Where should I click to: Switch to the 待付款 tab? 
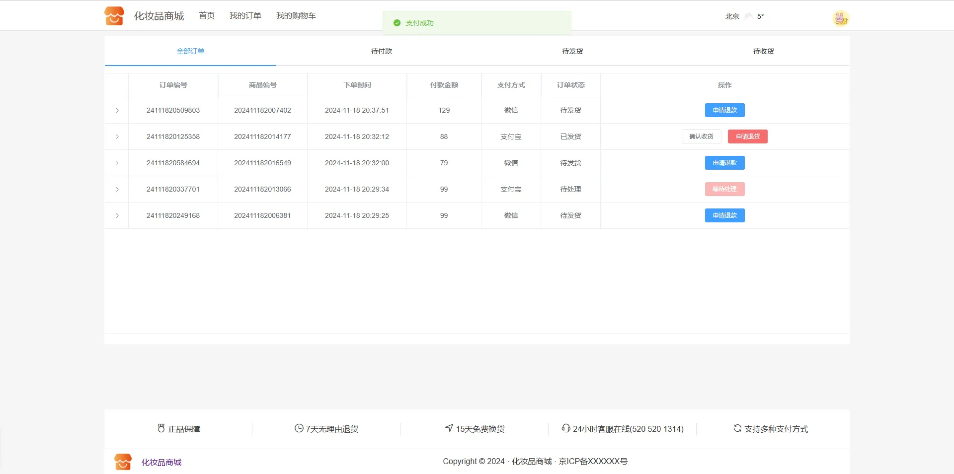click(x=382, y=51)
